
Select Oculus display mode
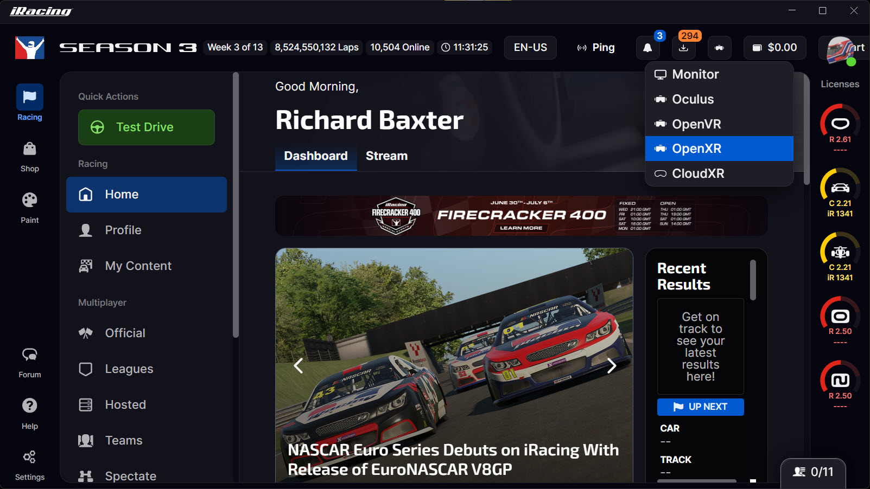(x=719, y=99)
